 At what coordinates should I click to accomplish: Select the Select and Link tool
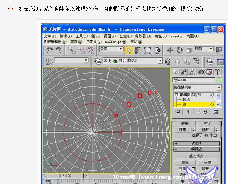(x=72, y=50)
